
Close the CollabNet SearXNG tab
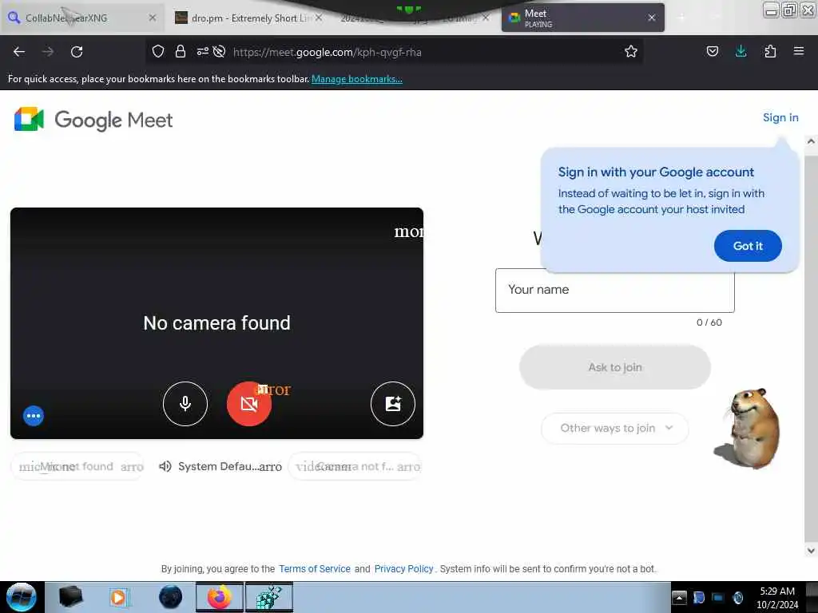pos(153,18)
